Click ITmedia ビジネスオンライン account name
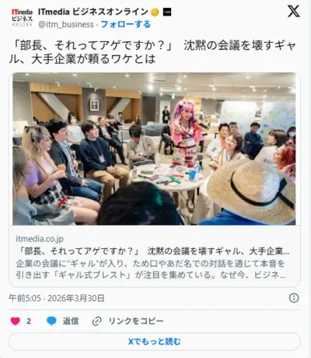 click(93, 12)
